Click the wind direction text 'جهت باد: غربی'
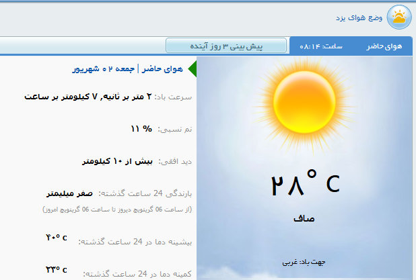Screen dimensions: 416x280 304,262
